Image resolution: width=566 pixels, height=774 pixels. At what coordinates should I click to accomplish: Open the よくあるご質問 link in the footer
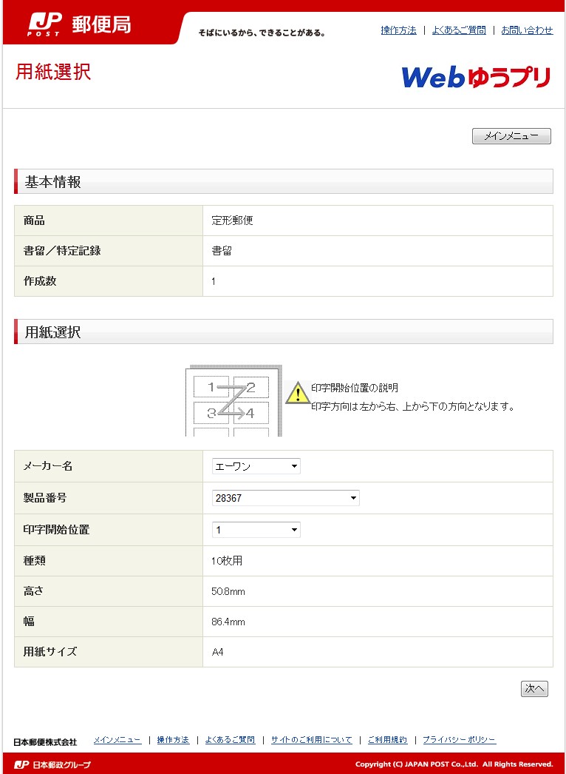(x=230, y=740)
